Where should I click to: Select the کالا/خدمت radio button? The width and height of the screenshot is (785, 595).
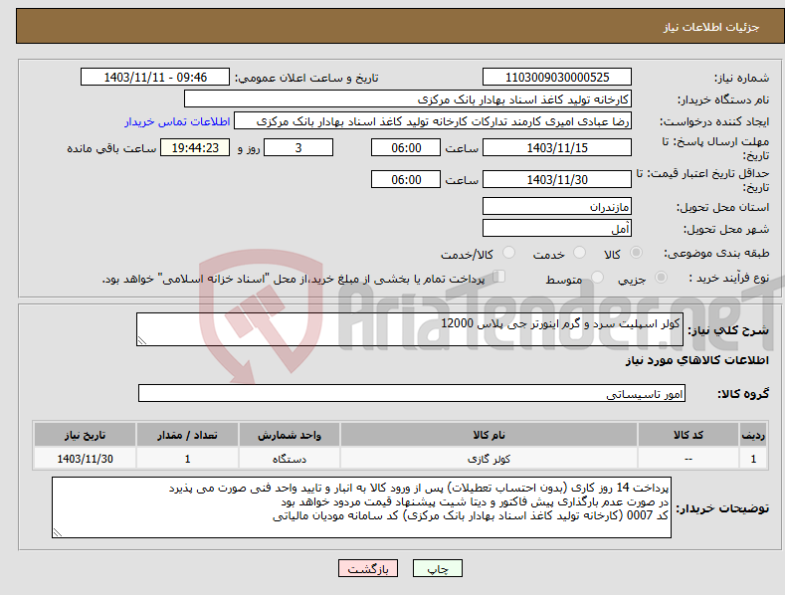(x=508, y=253)
